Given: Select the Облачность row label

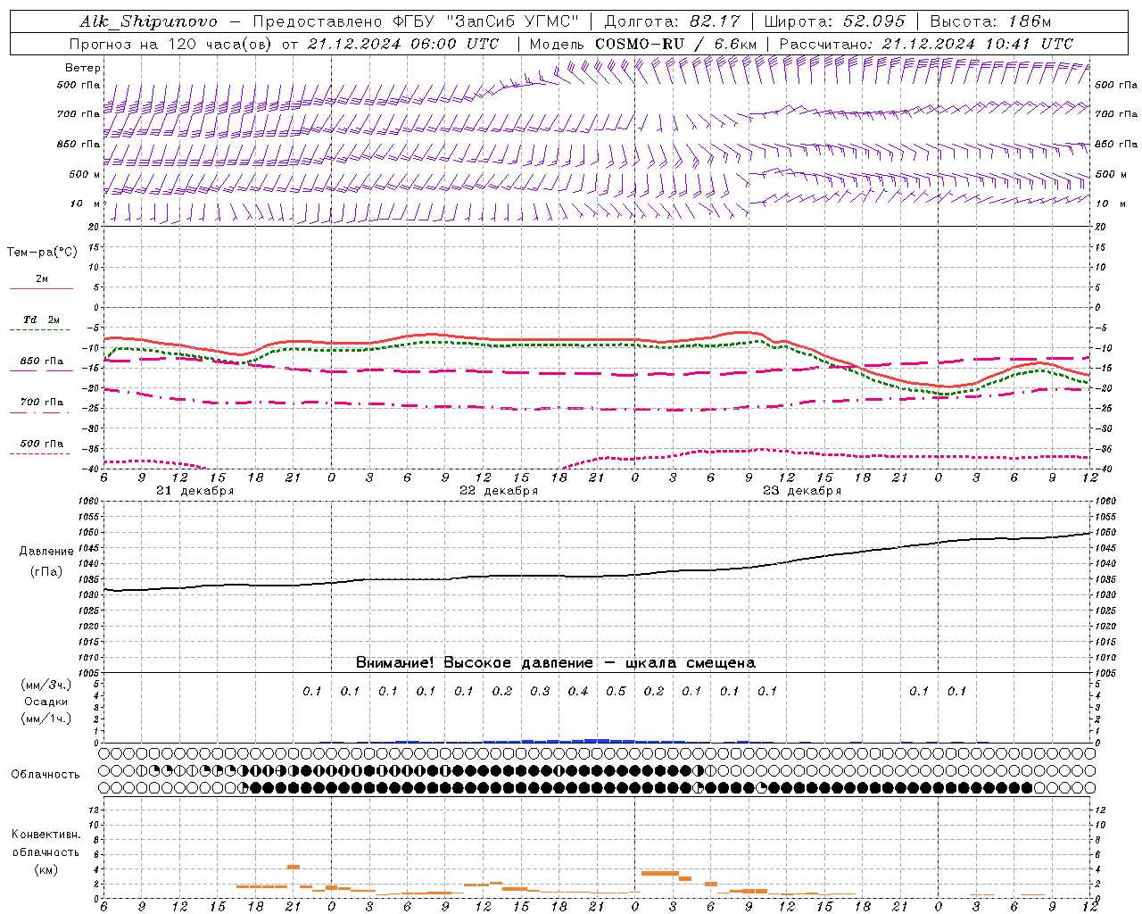Looking at the screenshot, I should [x=46, y=775].
